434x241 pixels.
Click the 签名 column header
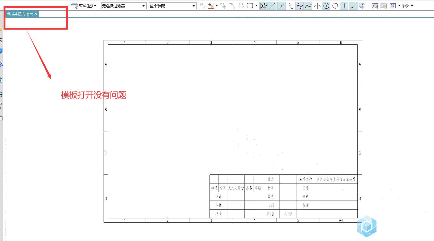[x=249, y=188]
